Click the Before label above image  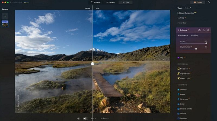pyautogui.click(x=87, y=9)
